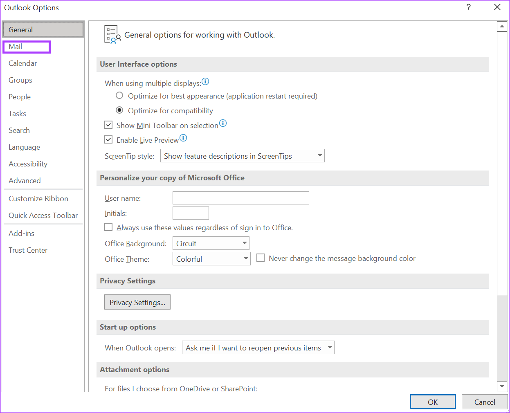This screenshot has width=510, height=413.
Task: Check Never change the message background color
Action: point(261,258)
